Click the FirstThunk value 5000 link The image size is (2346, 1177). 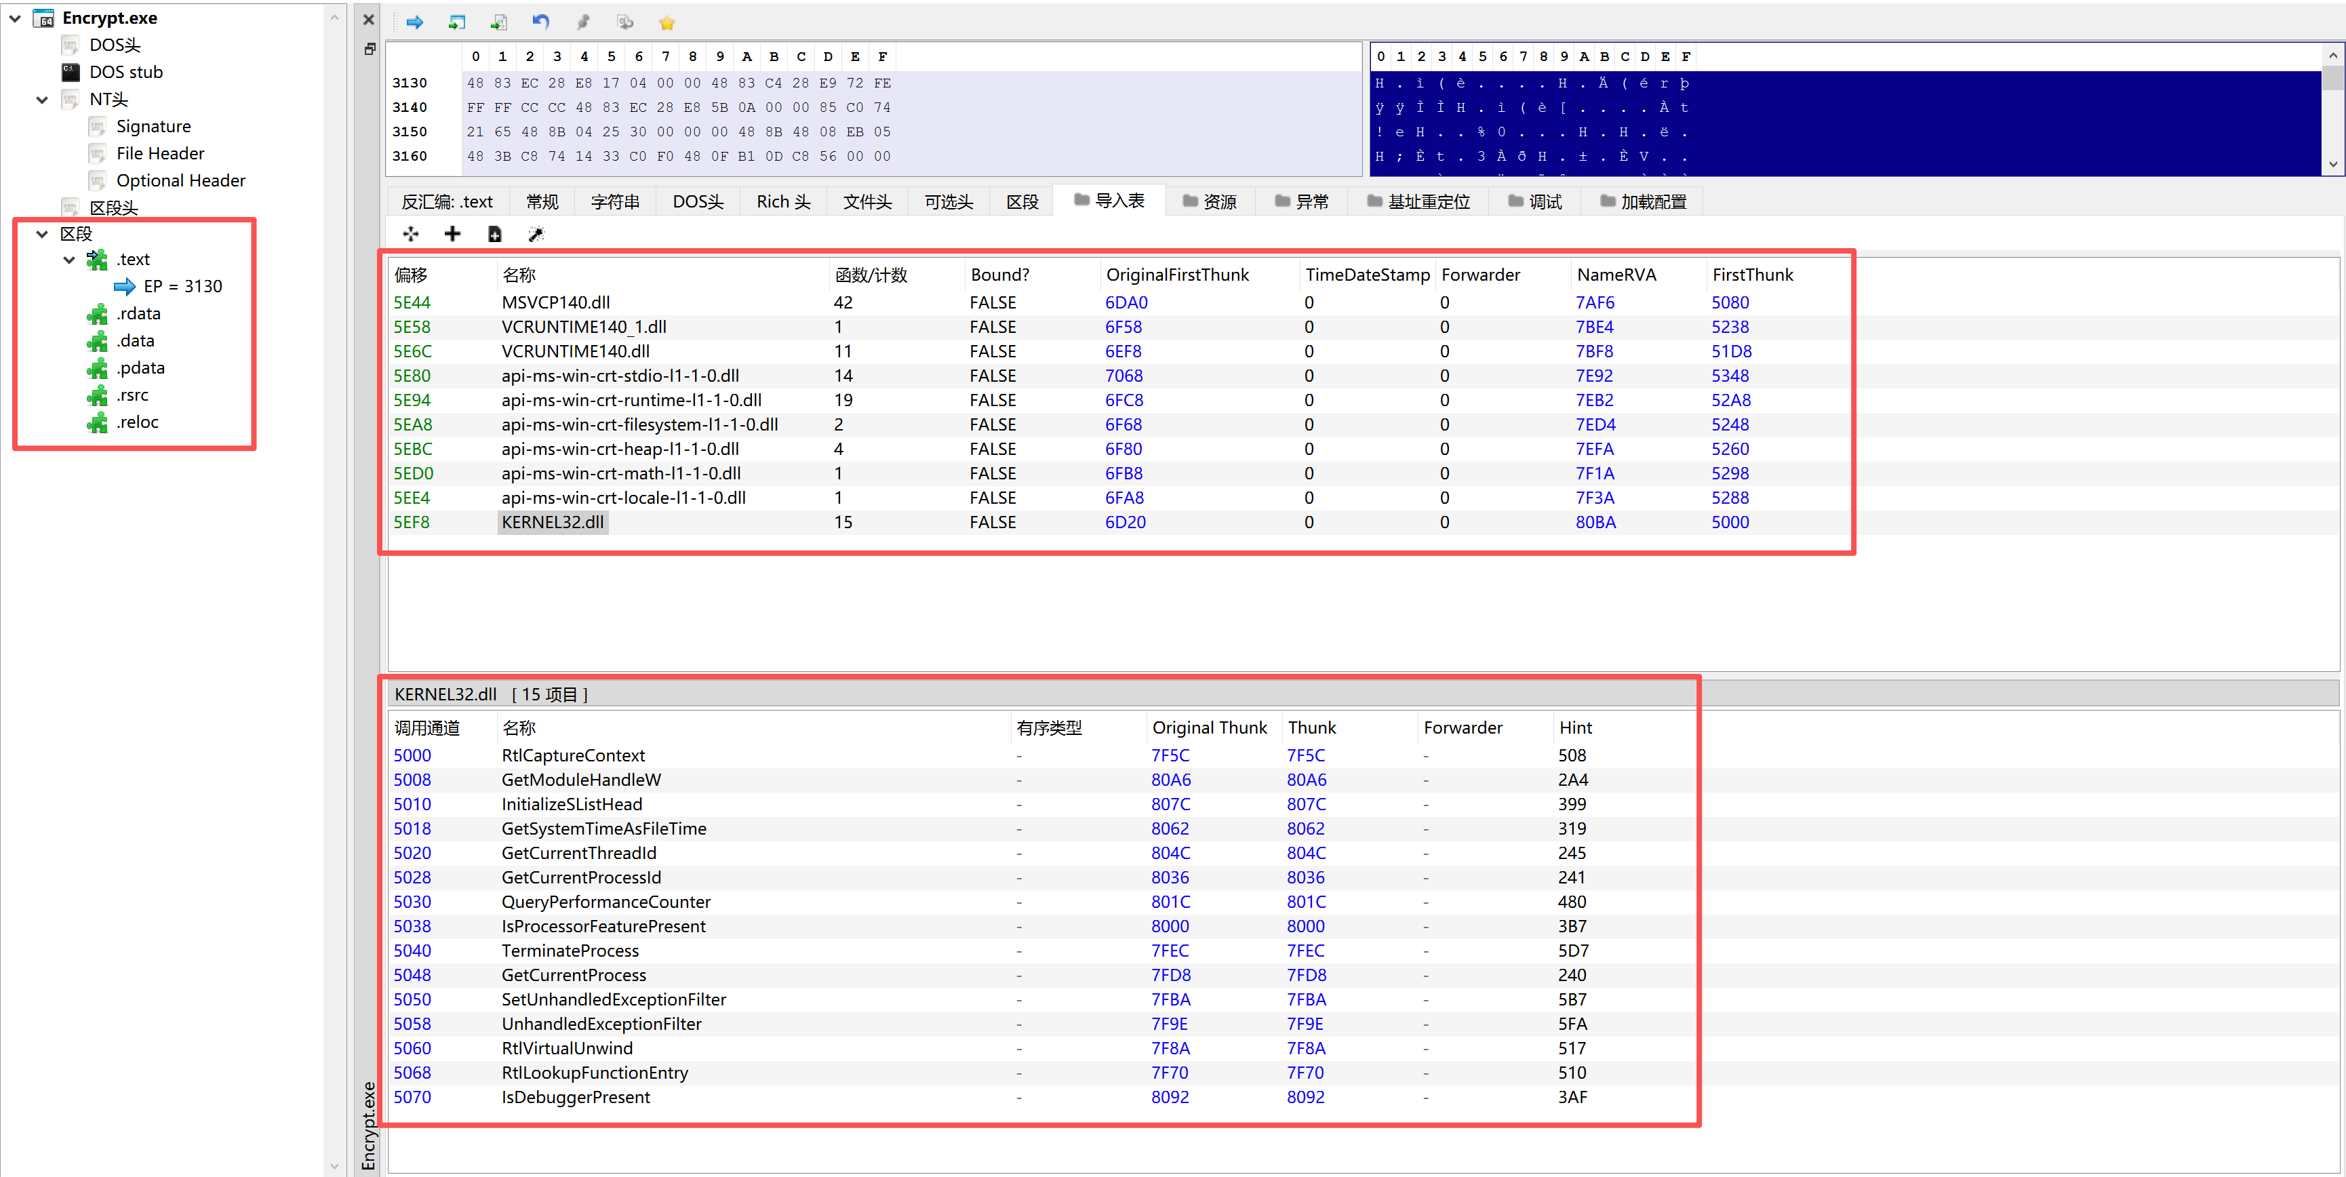(x=1730, y=522)
